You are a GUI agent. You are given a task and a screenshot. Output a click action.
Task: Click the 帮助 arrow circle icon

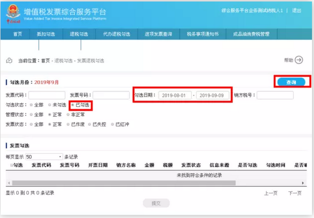(299, 60)
